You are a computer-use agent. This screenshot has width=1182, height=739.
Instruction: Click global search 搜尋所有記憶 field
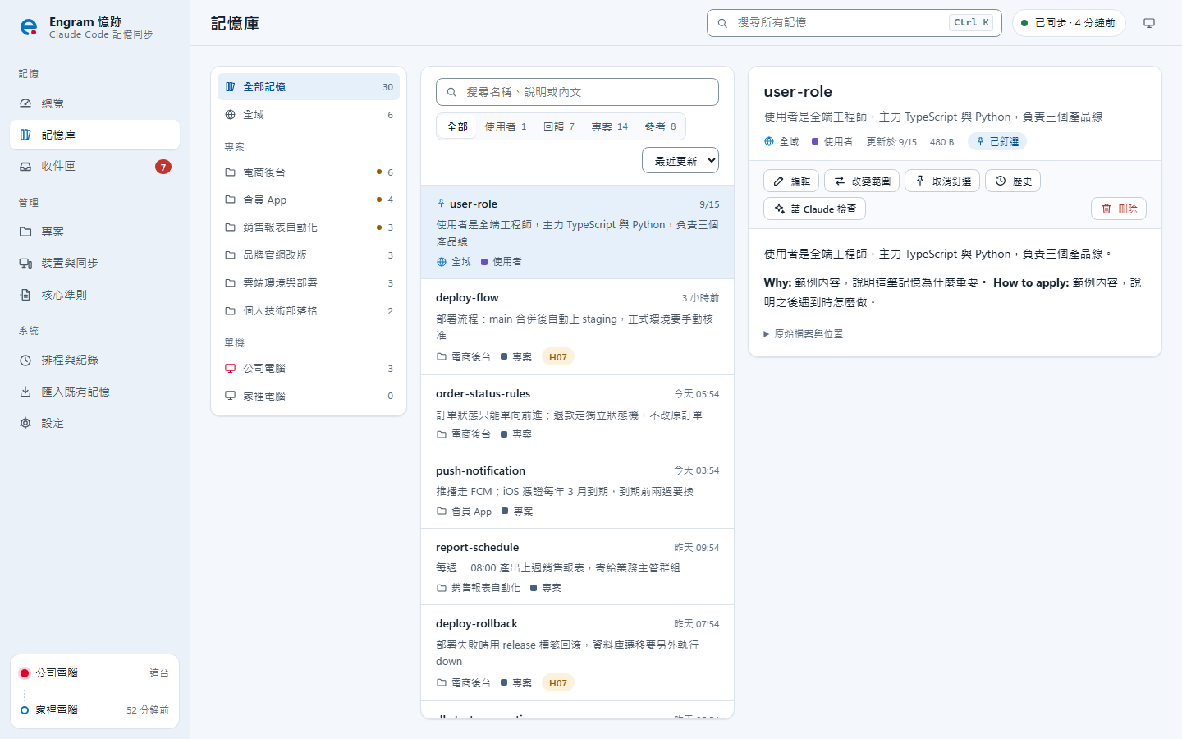[x=854, y=23]
